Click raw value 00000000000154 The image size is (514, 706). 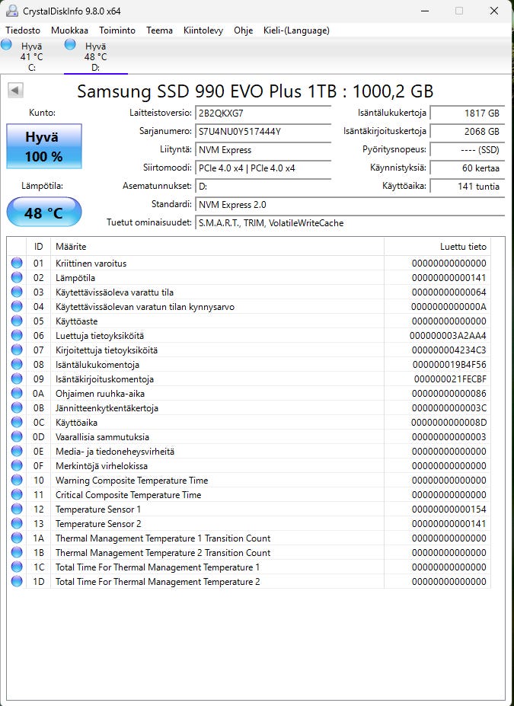point(449,509)
